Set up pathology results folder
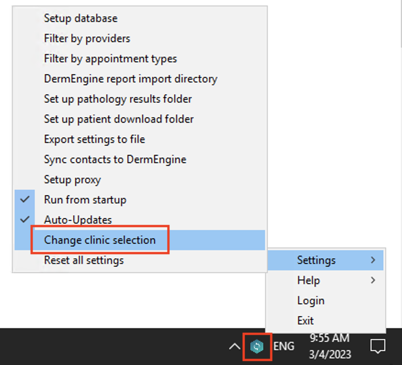 tap(117, 99)
